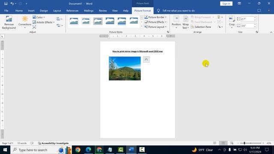Open the Picture Border dropdown

tap(155, 17)
